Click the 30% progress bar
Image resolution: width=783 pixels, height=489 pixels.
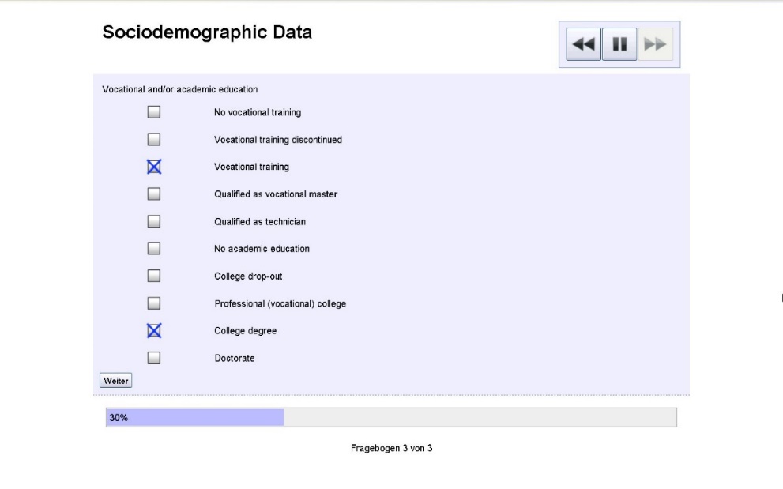point(391,418)
